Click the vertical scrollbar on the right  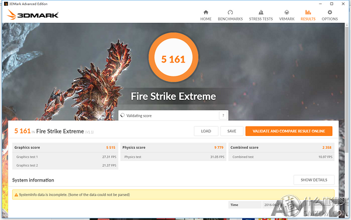pos(347,89)
